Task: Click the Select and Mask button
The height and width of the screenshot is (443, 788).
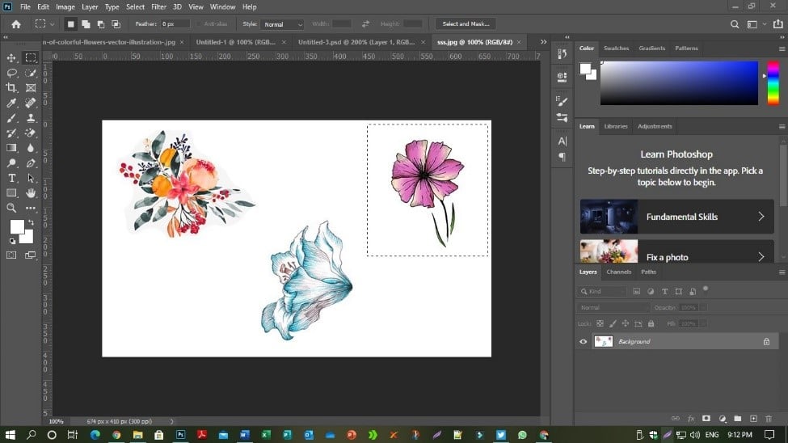Action: (466, 24)
